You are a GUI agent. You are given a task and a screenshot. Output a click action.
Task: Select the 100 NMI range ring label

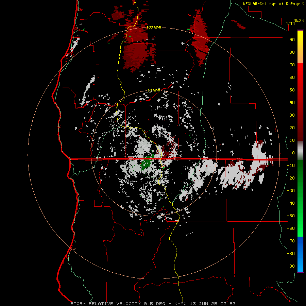tap(154, 27)
